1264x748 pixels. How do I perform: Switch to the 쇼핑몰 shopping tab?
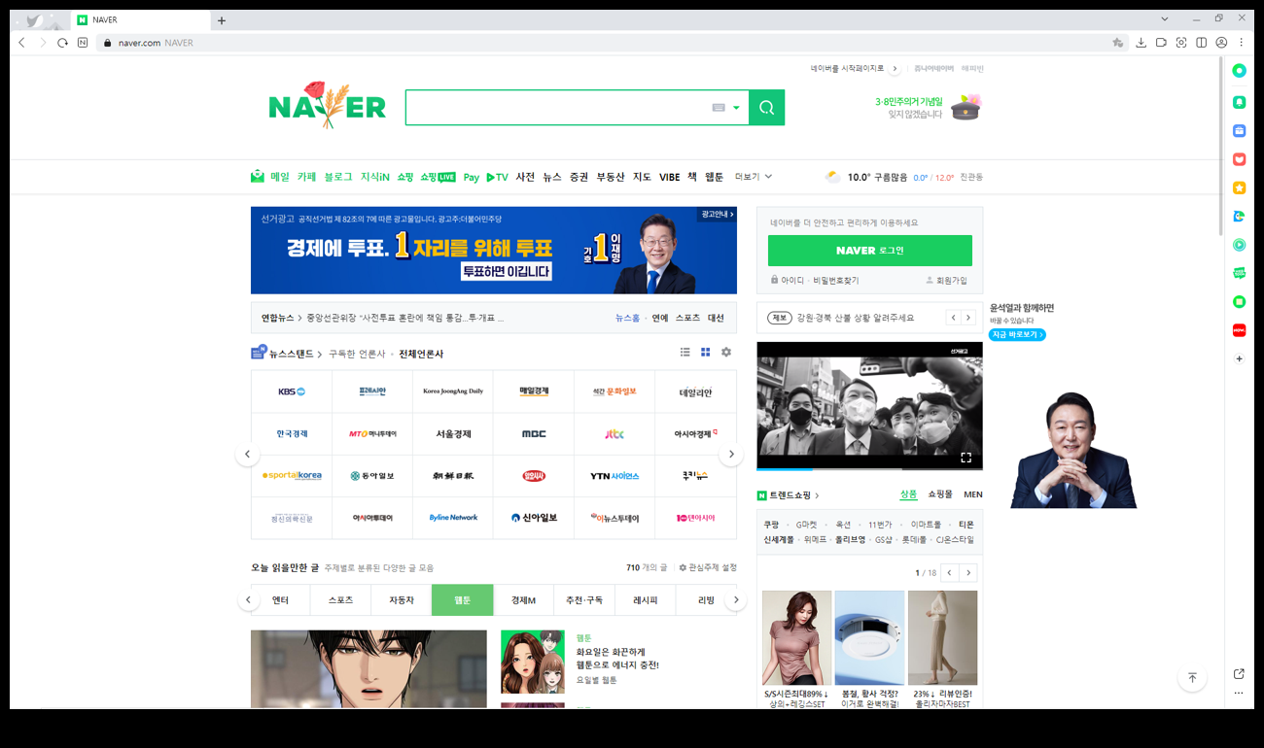[x=940, y=494]
